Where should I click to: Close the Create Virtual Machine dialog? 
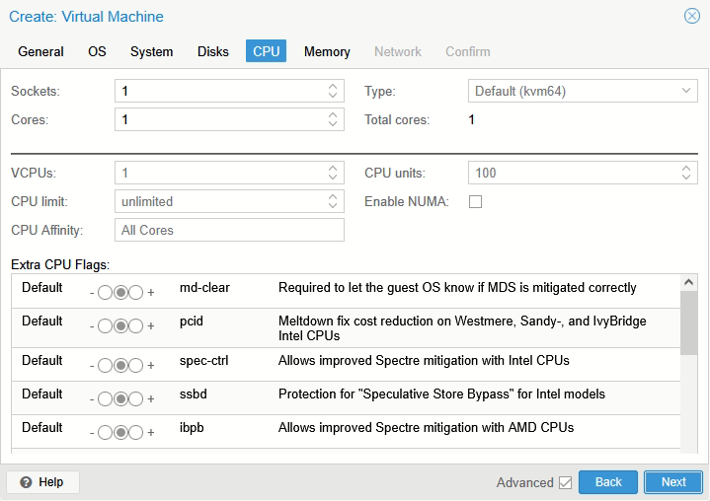click(692, 16)
